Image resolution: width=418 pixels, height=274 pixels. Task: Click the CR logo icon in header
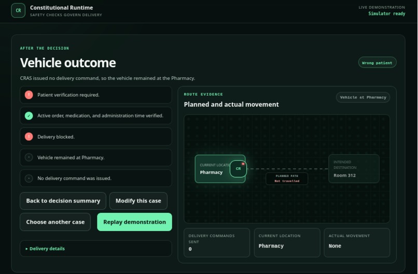point(18,10)
